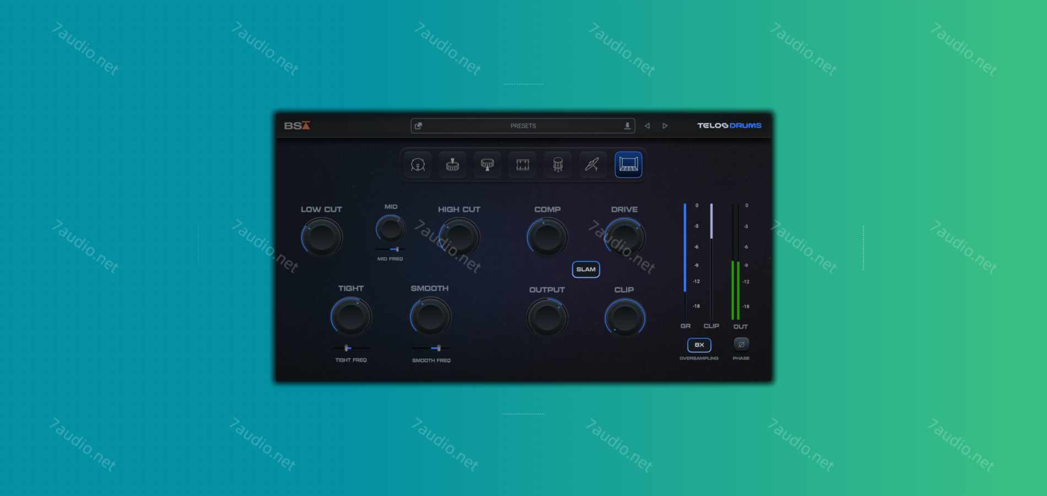Click the TIGHT FREQ label
The width and height of the screenshot is (1047, 496).
click(351, 360)
